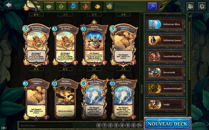Select the blue swirl color filter
The height and width of the screenshot is (130, 209).
pyautogui.click(x=73, y=6)
